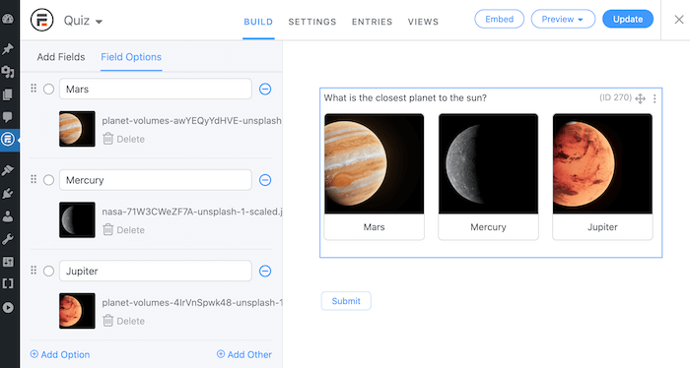
Task: Click drag handle for Jupiter option
Action: [34, 270]
